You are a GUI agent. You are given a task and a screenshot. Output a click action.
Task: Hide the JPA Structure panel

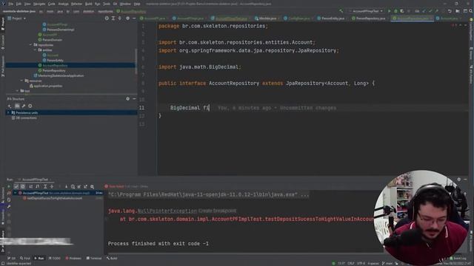tap(134, 98)
